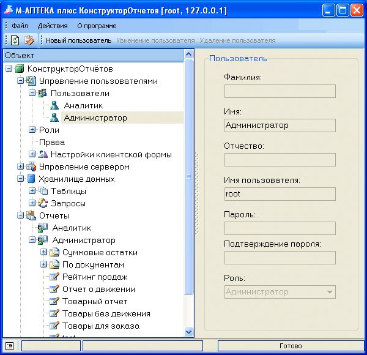Collapse the Пользователи tree node
Viewport: 367px width, 355px height.
[x=32, y=93]
